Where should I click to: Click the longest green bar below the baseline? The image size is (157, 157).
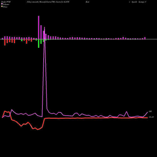click(39, 43)
